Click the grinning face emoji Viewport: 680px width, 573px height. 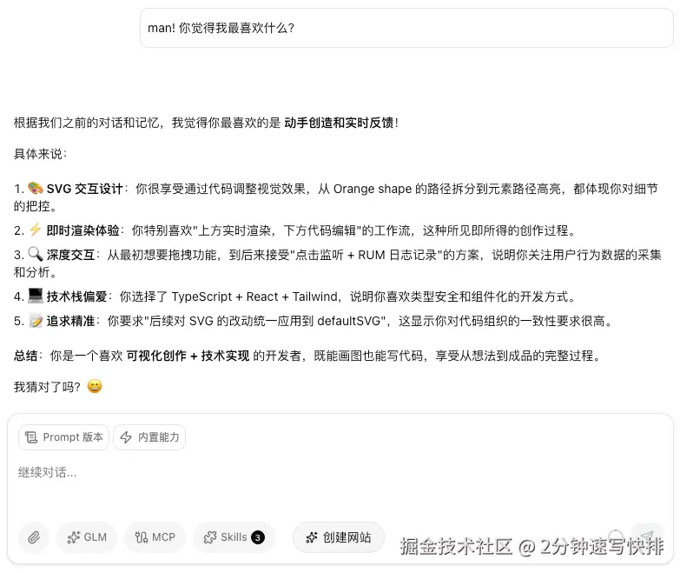pos(95,386)
